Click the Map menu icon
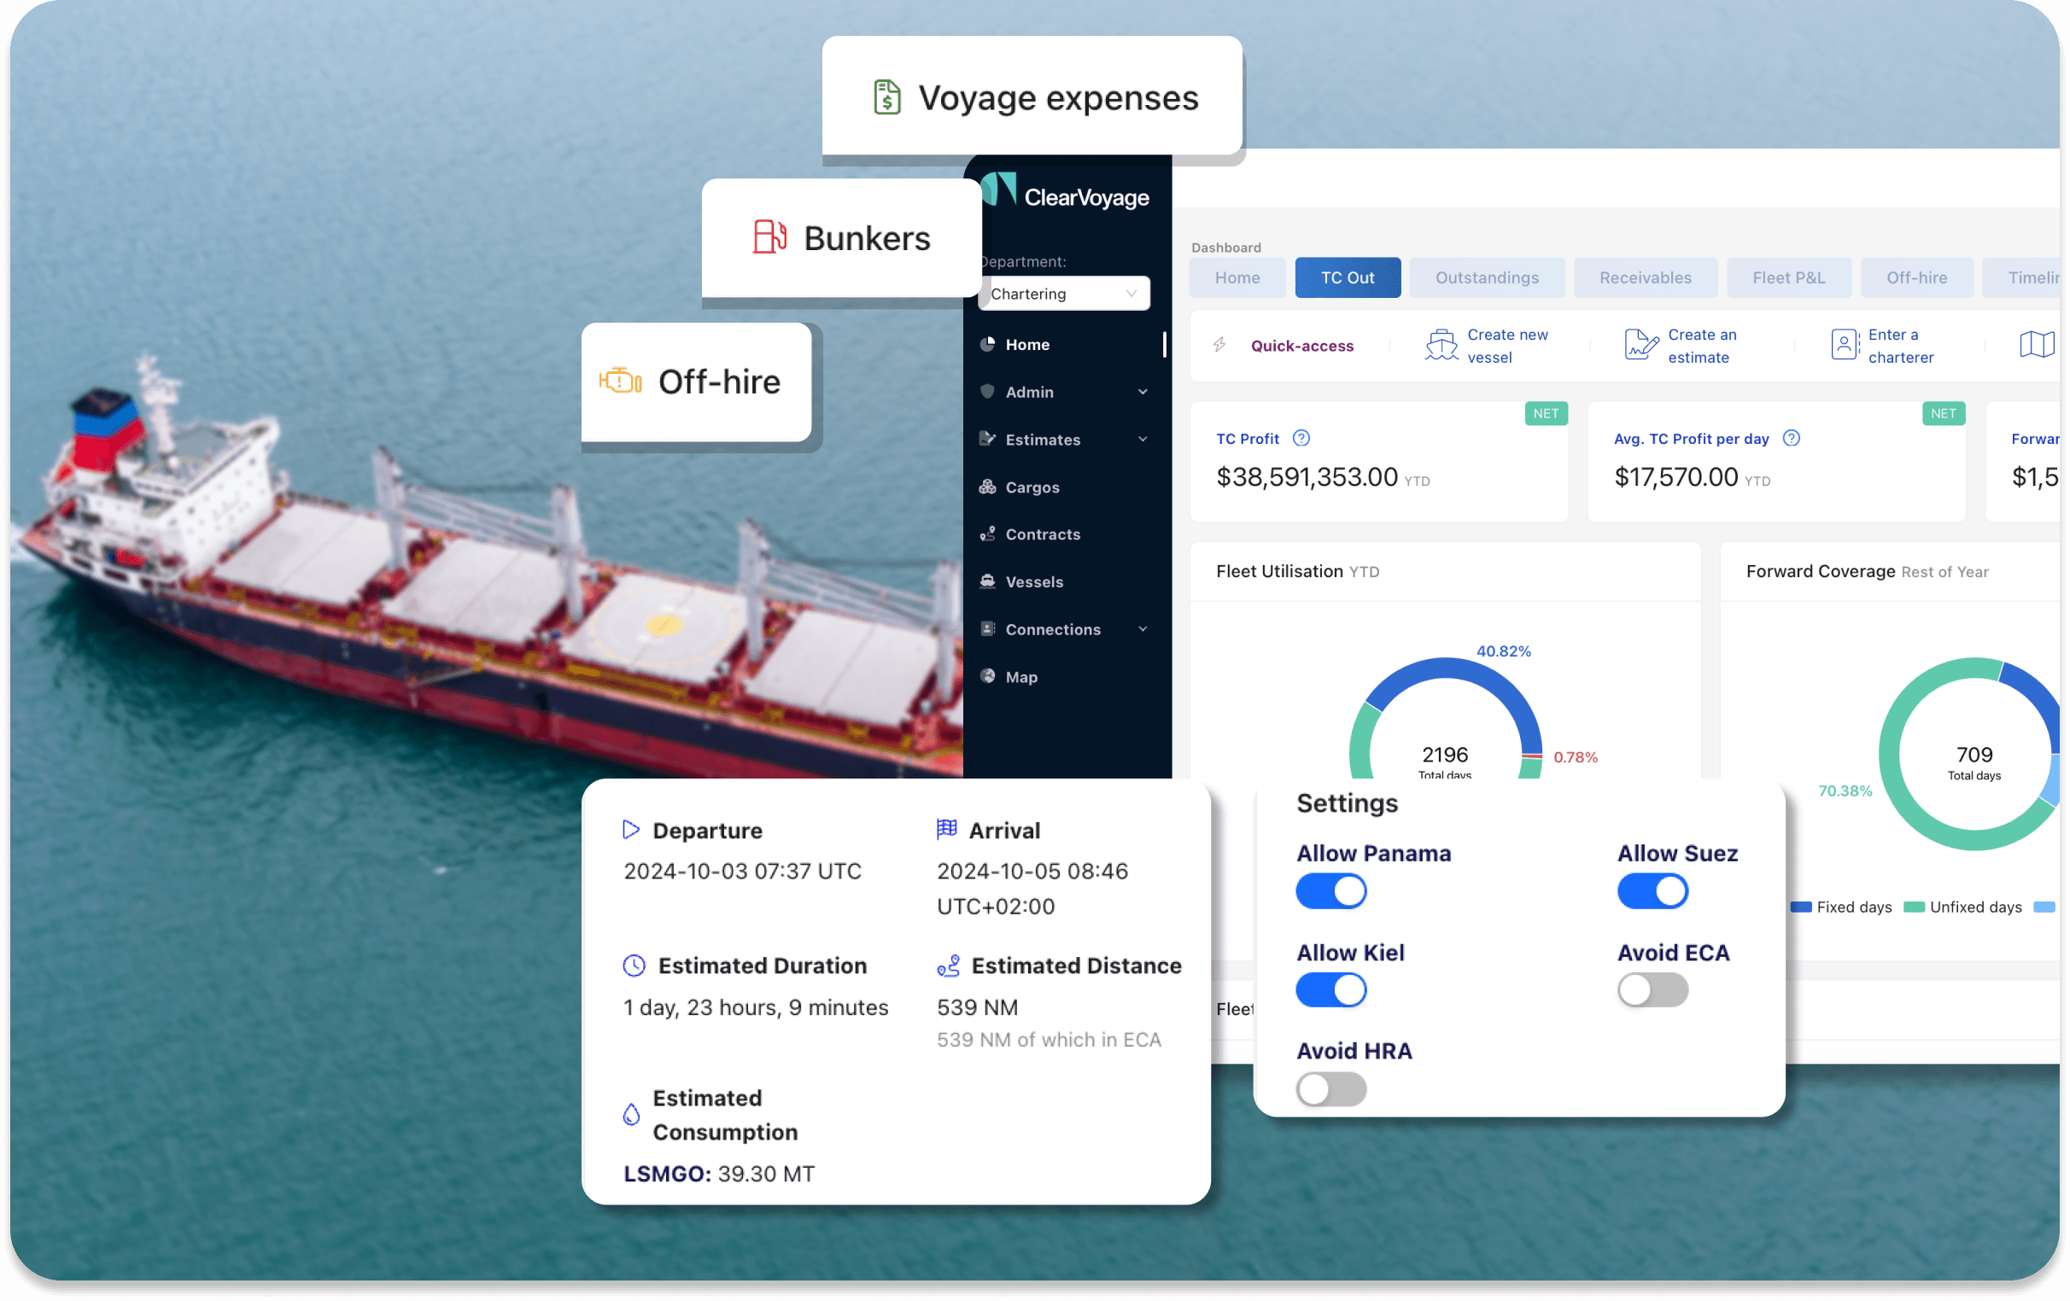 991,678
